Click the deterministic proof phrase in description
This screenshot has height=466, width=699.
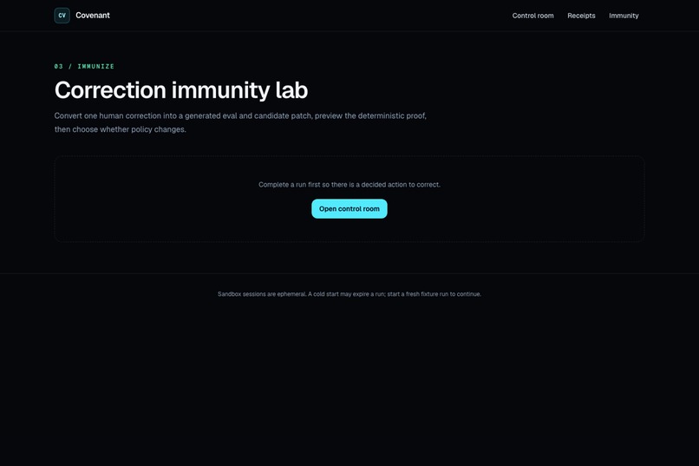tap(392, 116)
